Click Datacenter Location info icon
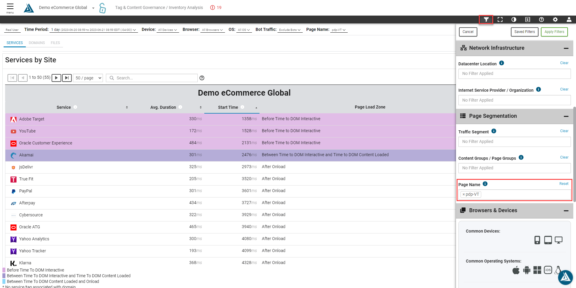Image resolution: width=576 pixels, height=288 pixels. pos(502,63)
